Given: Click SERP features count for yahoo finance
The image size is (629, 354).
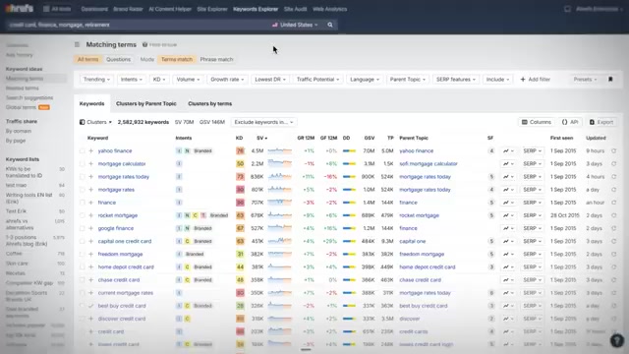Looking at the screenshot, I should click(x=491, y=150).
